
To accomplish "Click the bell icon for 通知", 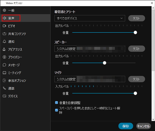I will coord(4,41).
